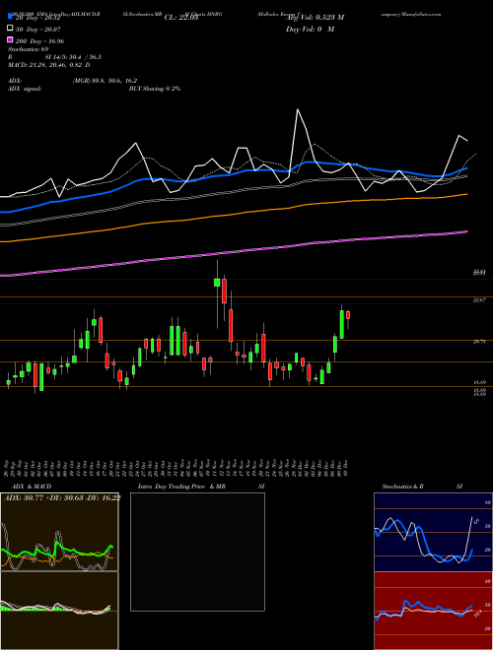This screenshot has width=493, height=650.
Task: Click the blue 20 Day legend swatch
Action: [10, 17]
